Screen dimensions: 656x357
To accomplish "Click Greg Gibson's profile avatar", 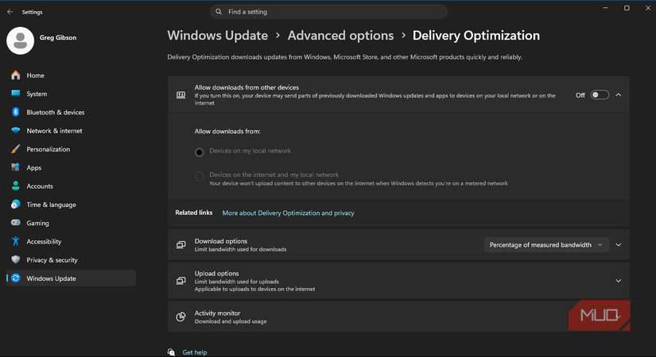I will tap(20, 41).
